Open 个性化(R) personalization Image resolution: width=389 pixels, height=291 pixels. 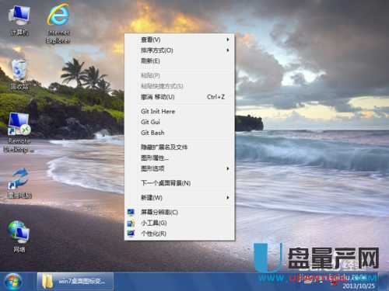point(180,234)
